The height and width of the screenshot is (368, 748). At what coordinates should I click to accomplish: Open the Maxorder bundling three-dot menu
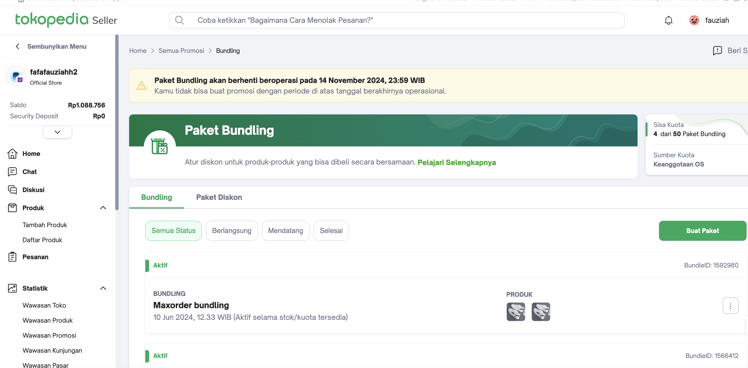point(730,306)
